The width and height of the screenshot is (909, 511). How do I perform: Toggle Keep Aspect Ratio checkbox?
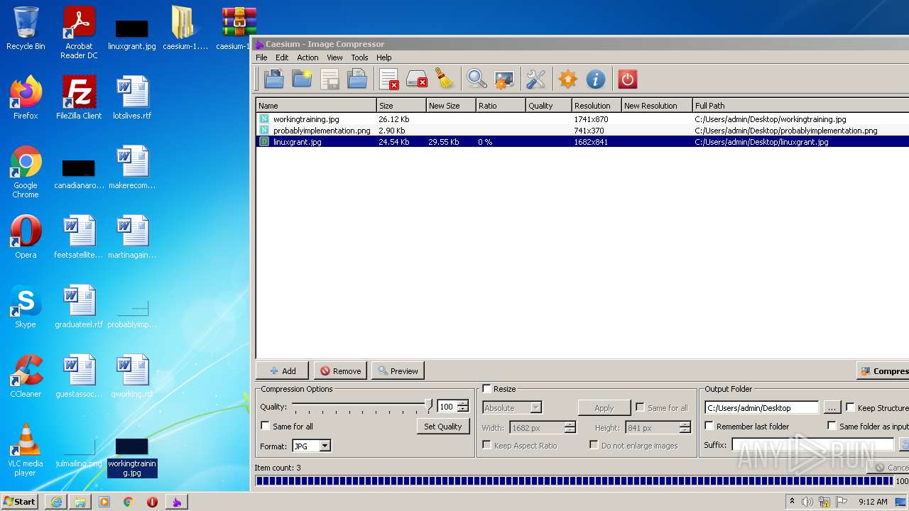click(x=486, y=445)
